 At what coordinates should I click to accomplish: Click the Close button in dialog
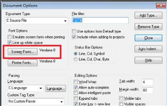(x=148, y=38)
